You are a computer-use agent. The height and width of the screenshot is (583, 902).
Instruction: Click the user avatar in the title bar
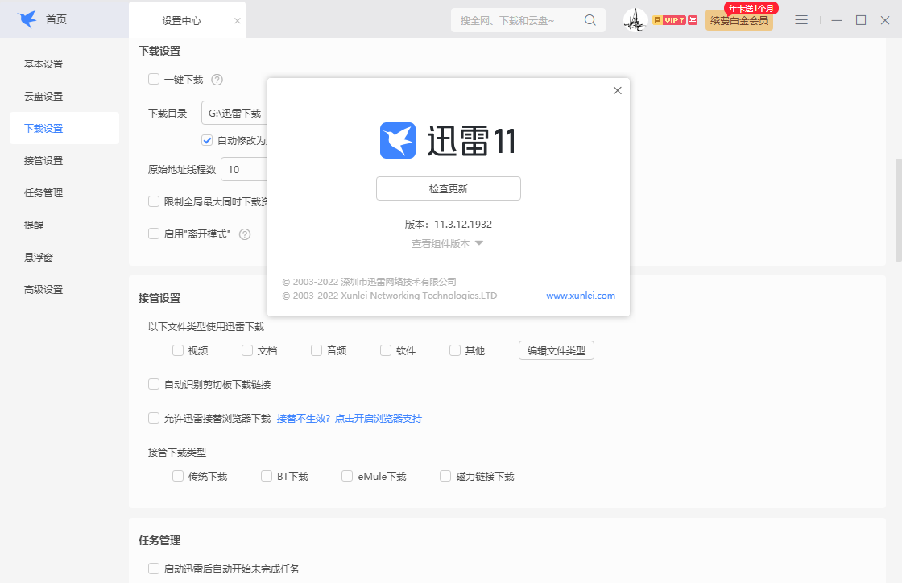click(x=635, y=19)
